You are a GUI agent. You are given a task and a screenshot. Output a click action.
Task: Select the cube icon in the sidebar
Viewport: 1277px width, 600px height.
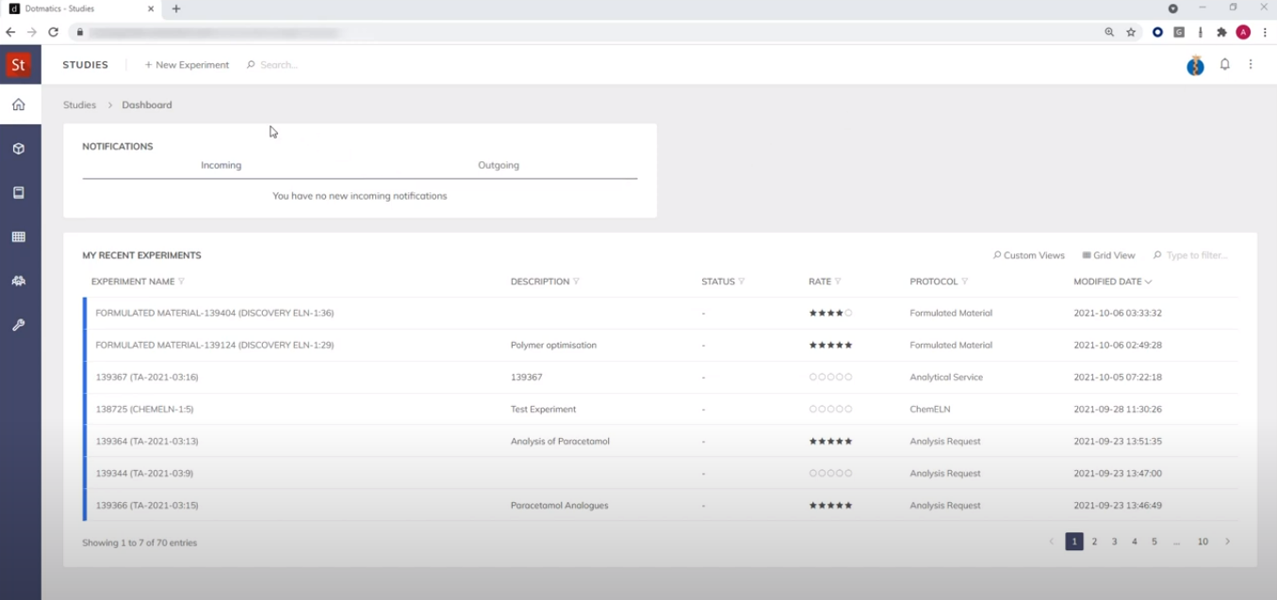pyautogui.click(x=20, y=148)
